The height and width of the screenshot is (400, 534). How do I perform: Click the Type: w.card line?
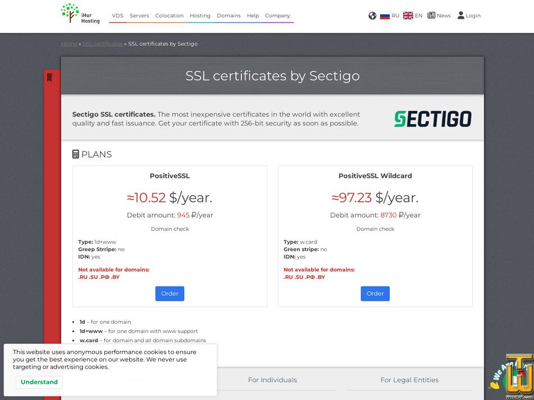point(300,242)
